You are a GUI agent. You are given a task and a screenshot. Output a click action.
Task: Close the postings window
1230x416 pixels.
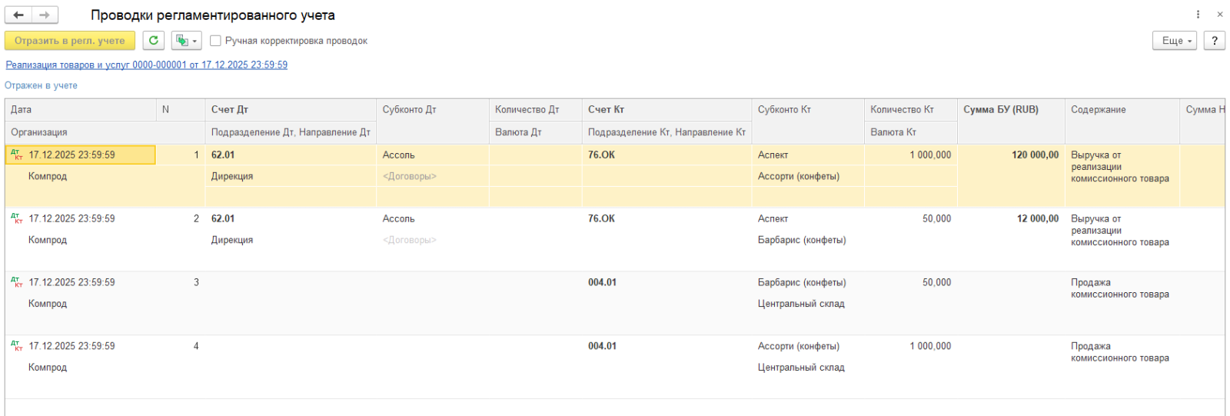tap(1219, 15)
